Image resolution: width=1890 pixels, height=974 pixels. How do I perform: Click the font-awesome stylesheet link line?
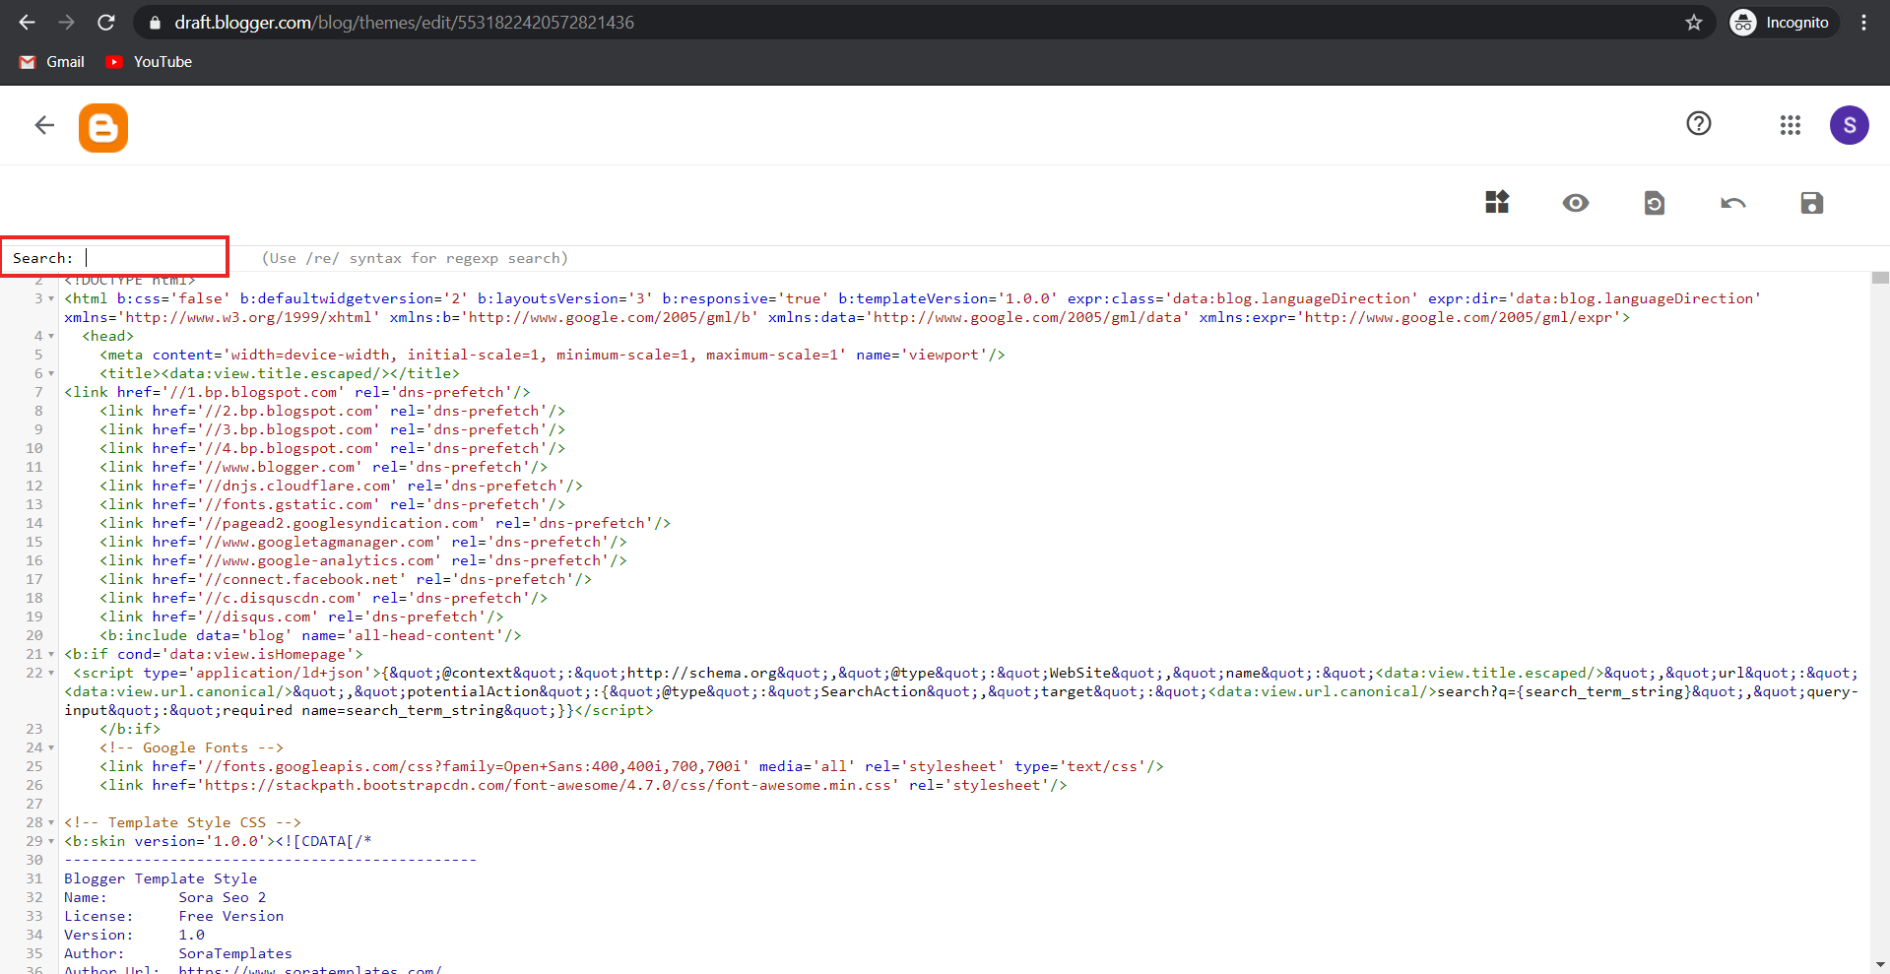coord(583,785)
